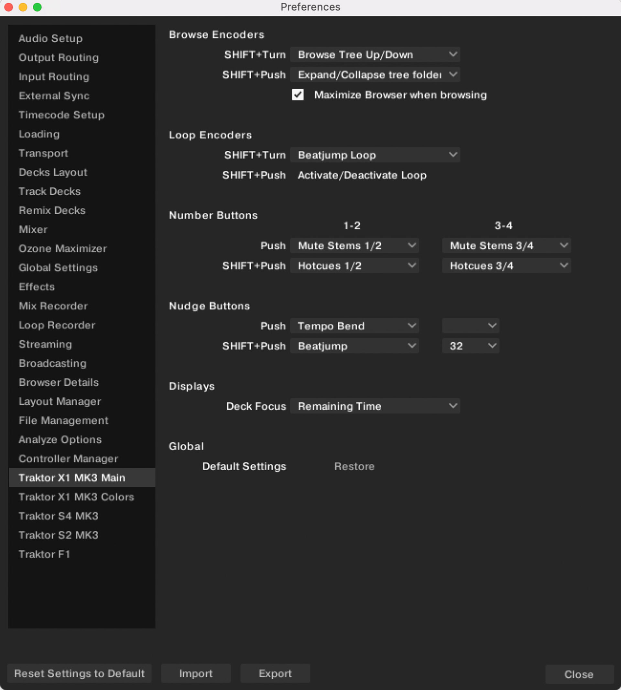Open the Beatjump nudge dropdown
This screenshot has height=690, width=621.
point(354,346)
